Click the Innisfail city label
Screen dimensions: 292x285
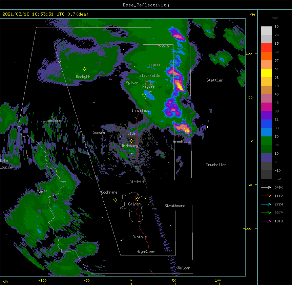pos(141,110)
